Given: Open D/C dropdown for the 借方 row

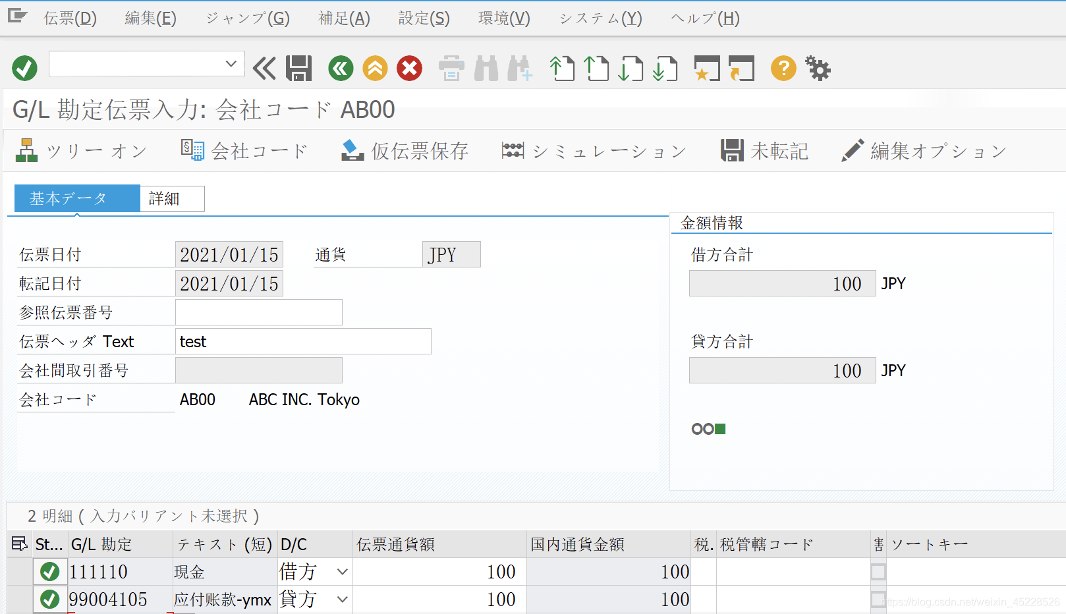Looking at the screenshot, I should pos(342,572).
